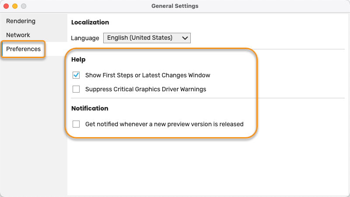The width and height of the screenshot is (350, 197).
Task: Minimize the General Settings window
Action: (15, 6)
